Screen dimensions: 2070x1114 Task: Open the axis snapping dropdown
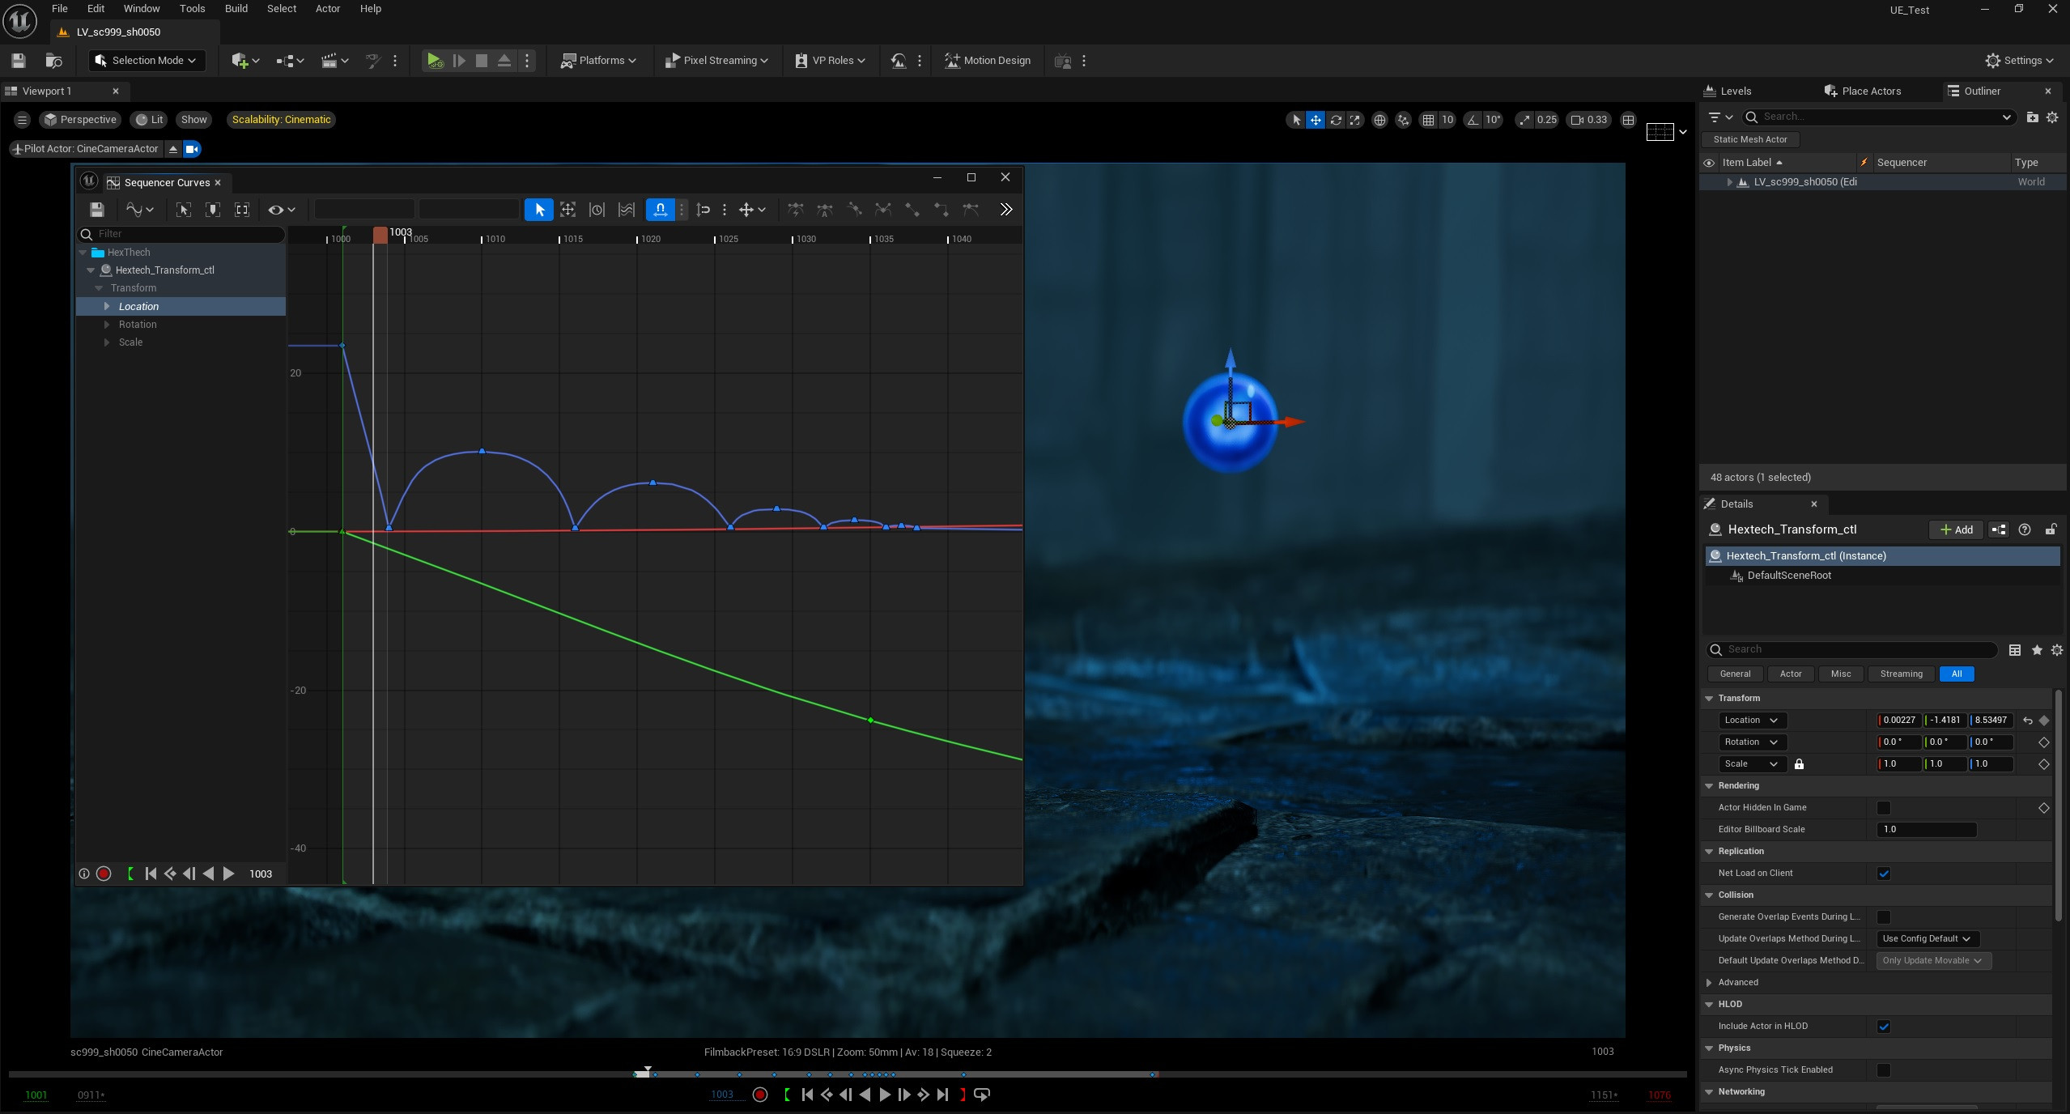click(752, 210)
